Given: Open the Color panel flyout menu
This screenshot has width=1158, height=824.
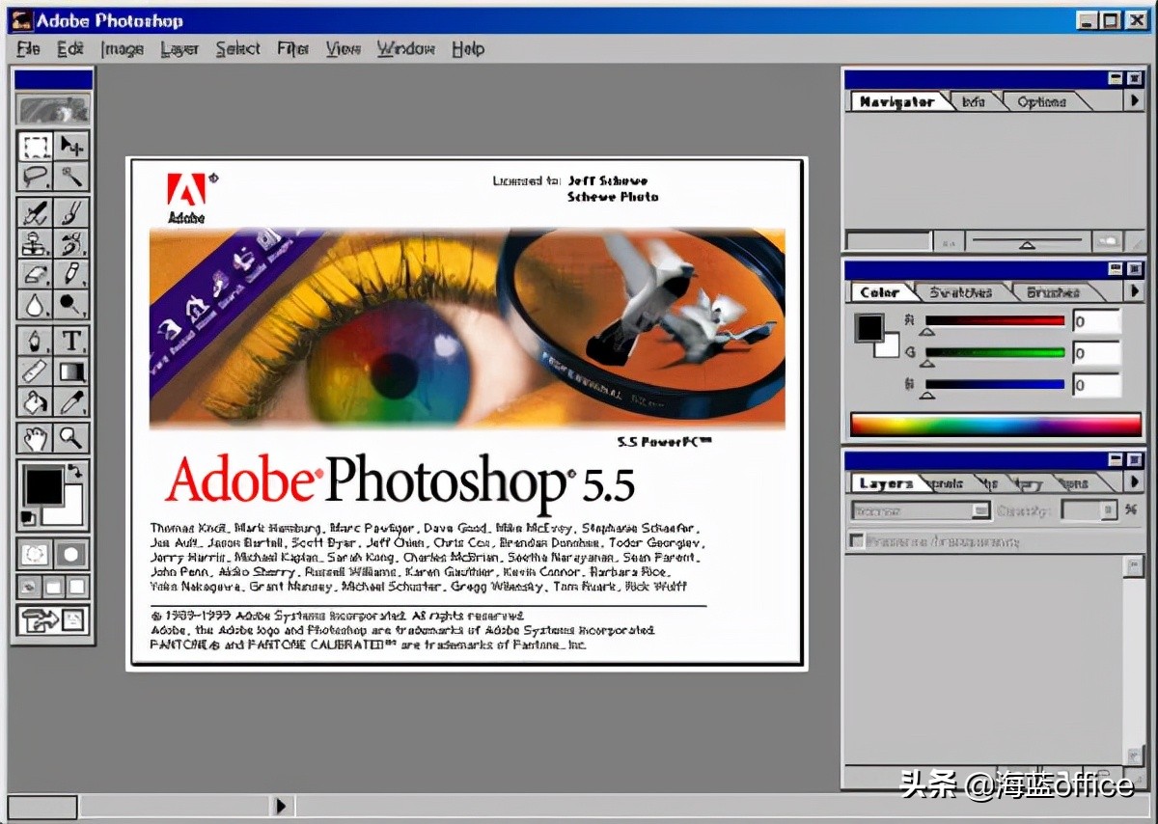Looking at the screenshot, I should pyautogui.click(x=1134, y=291).
